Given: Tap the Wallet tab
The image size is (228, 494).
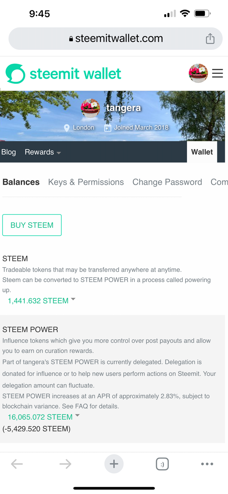Looking at the screenshot, I should click(202, 152).
